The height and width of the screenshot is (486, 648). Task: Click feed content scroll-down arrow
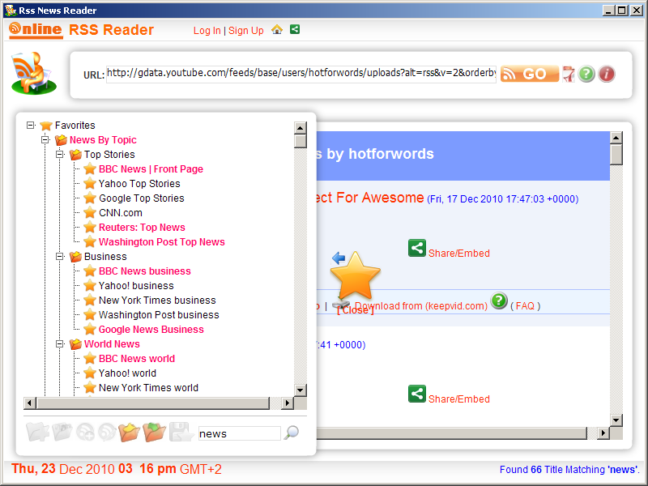click(616, 420)
